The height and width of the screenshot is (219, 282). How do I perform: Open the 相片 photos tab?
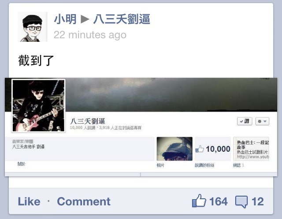coord(160,165)
